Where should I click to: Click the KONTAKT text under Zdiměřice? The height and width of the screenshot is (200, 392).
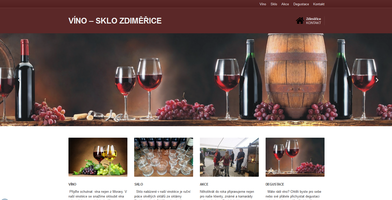[x=313, y=23]
